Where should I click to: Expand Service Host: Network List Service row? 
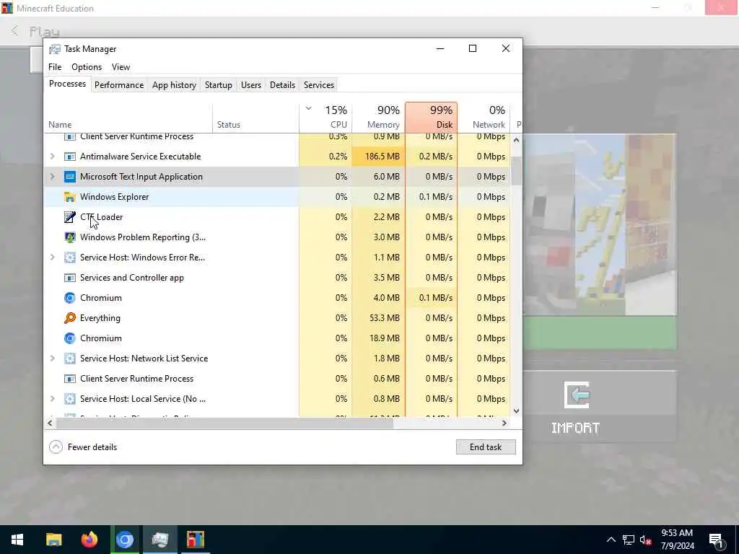[52, 359]
